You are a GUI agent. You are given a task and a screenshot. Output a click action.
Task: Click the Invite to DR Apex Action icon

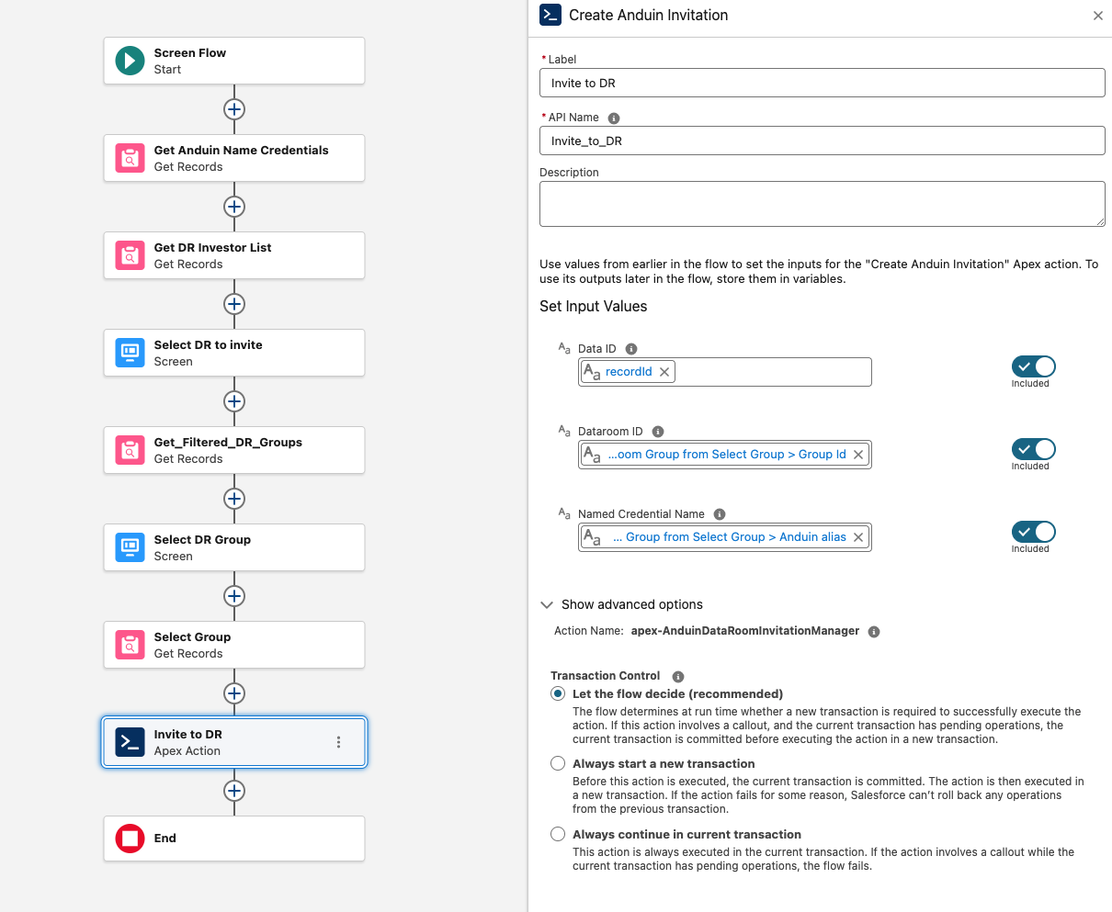click(x=130, y=742)
